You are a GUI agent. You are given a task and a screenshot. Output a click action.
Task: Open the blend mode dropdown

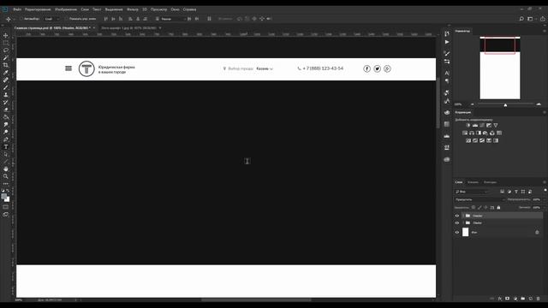pos(480,199)
